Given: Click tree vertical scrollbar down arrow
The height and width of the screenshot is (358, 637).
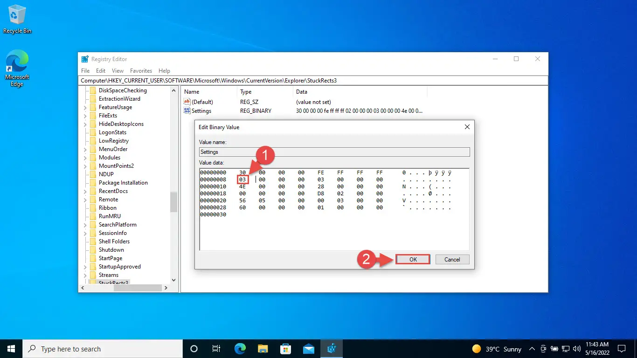Looking at the screenshot, I should 173,280.
